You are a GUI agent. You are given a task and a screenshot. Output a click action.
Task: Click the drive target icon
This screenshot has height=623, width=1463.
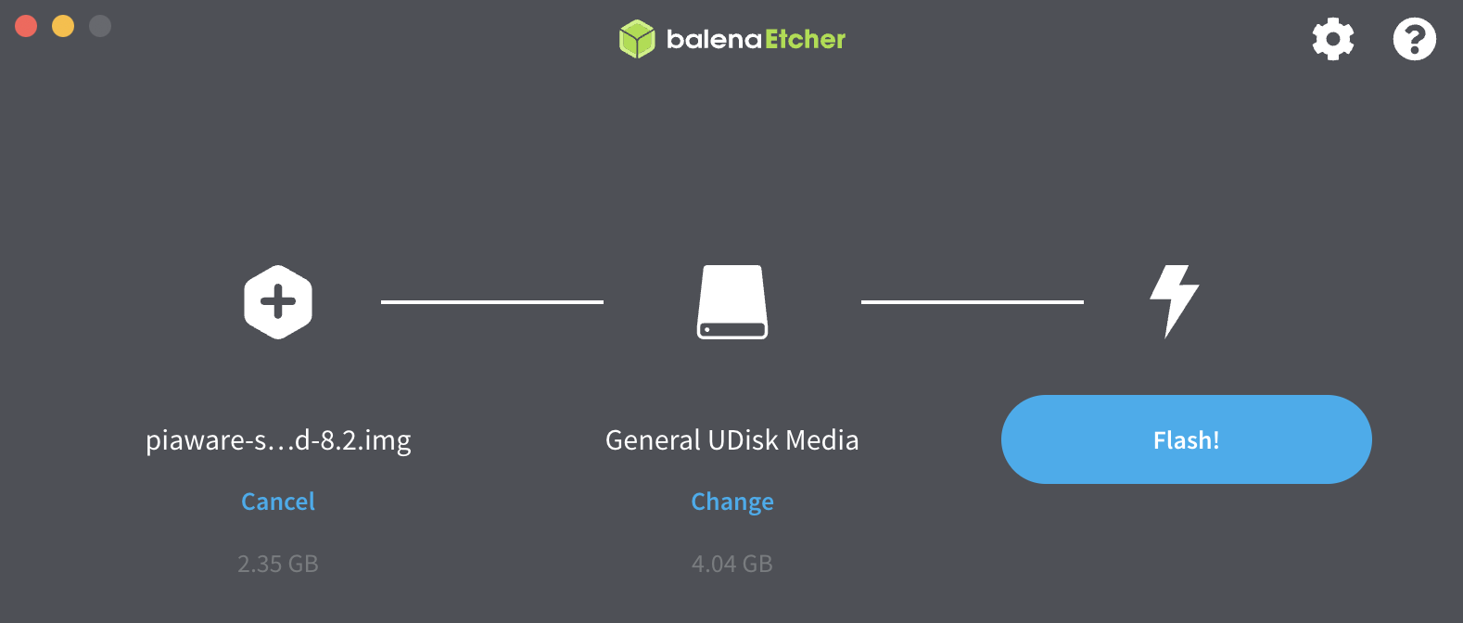732,302
